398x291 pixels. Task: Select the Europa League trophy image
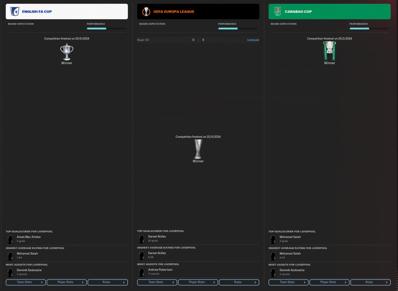pos(198,149)
